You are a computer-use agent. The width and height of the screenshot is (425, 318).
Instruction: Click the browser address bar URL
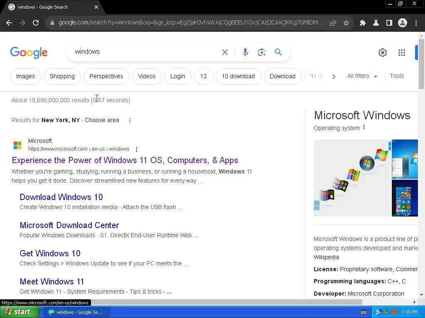coord(190,23)
